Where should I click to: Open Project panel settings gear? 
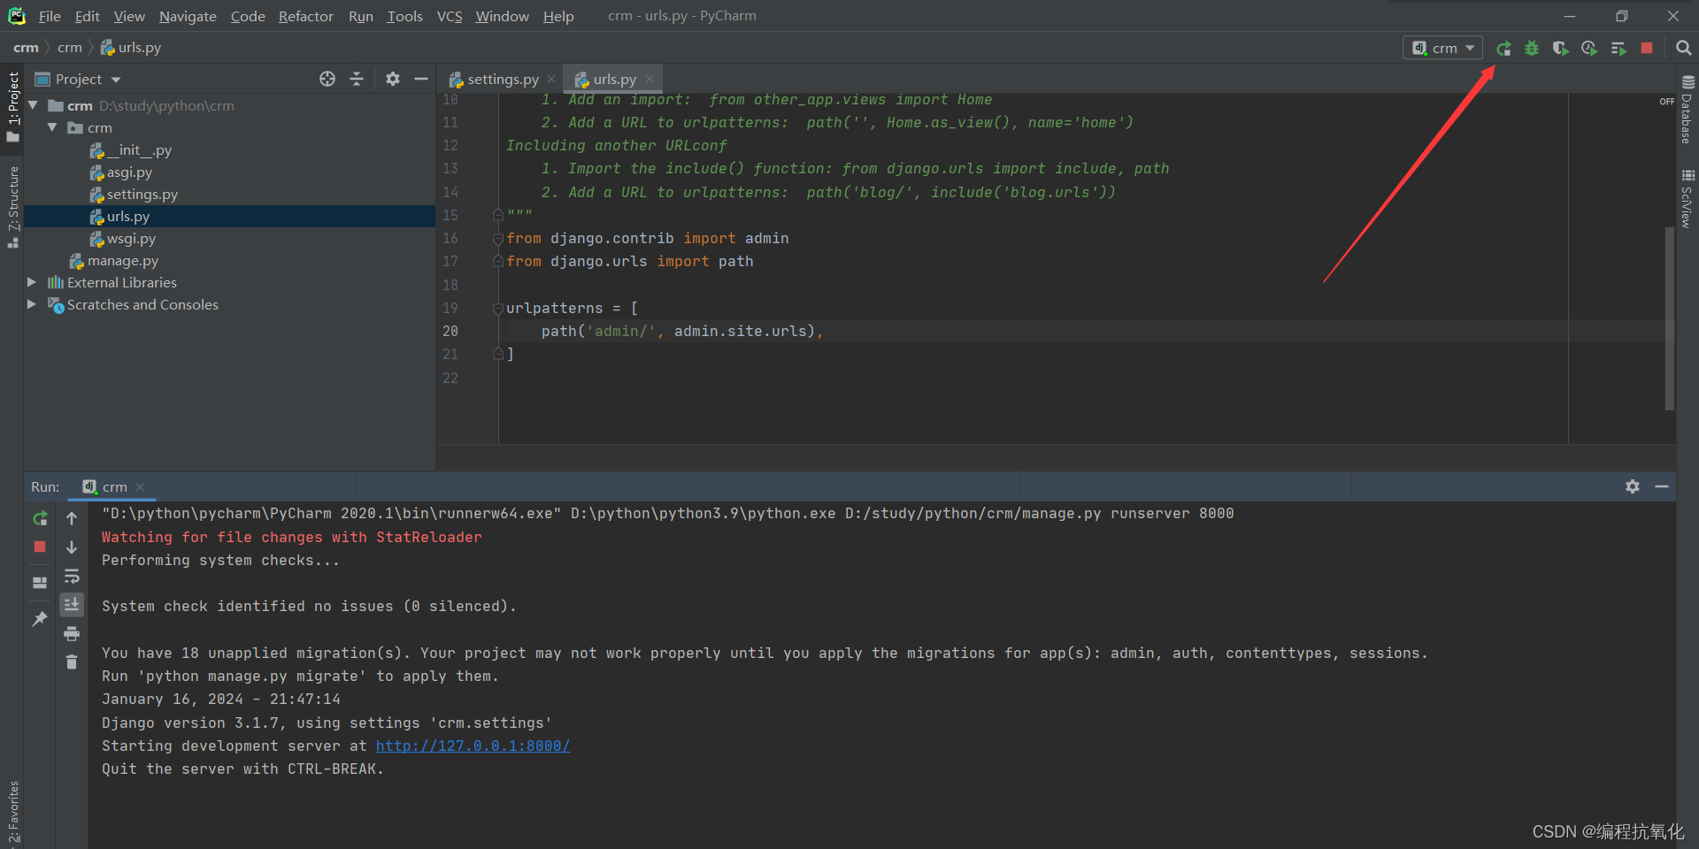pos(393,79)
